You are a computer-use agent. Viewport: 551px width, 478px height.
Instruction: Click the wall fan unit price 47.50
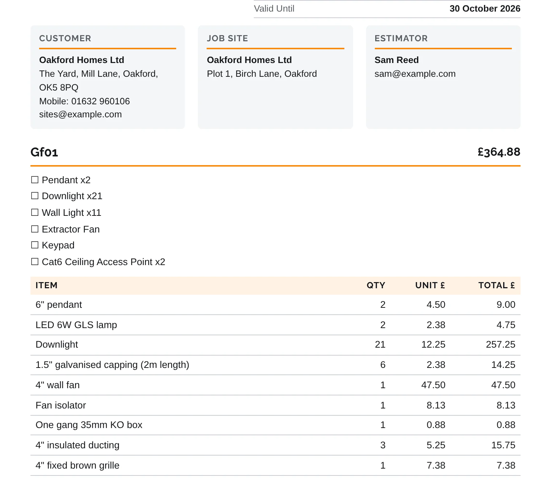(x=433, y=385)
